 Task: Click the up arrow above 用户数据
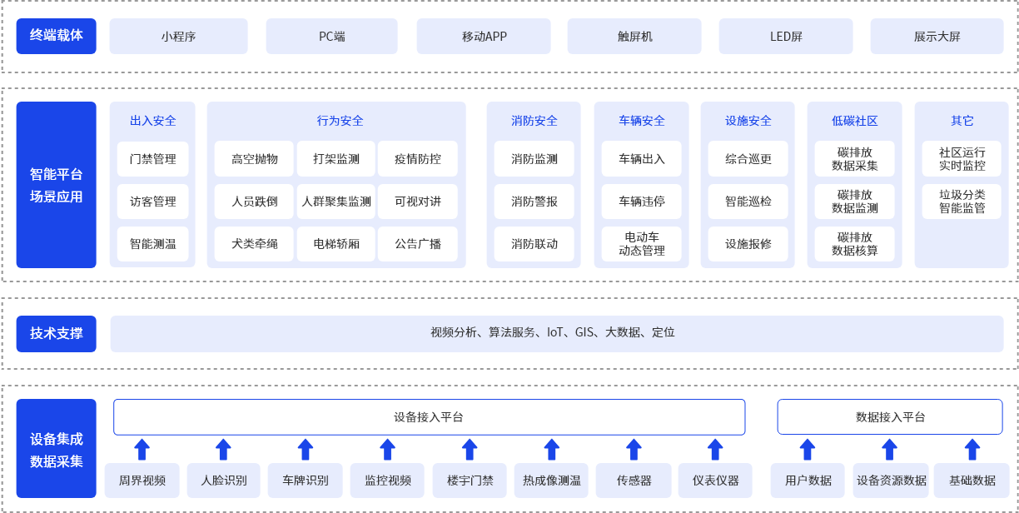click(808, 450)
